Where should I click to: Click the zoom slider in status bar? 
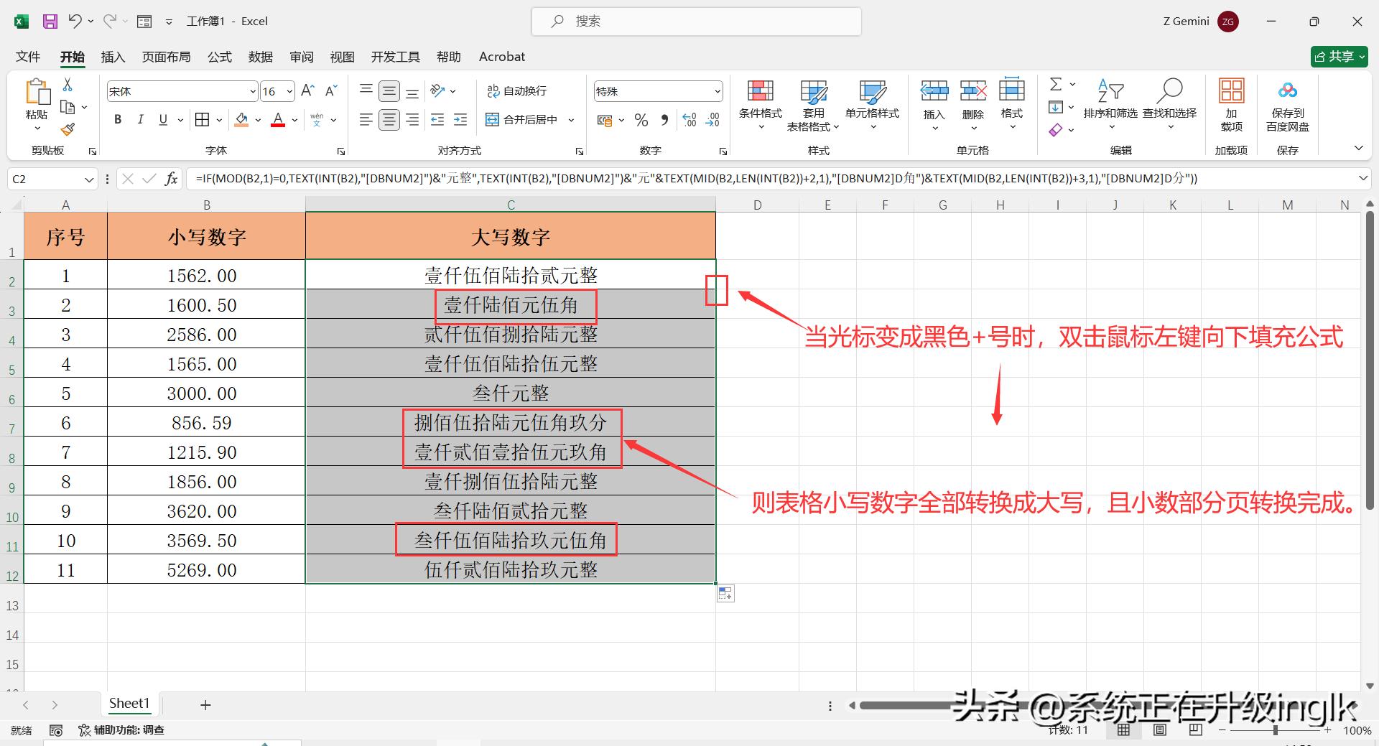(x=1275, y=730)
